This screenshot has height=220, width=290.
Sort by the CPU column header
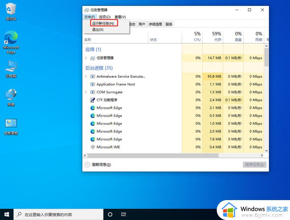point(192,37)
